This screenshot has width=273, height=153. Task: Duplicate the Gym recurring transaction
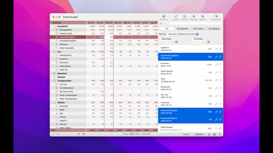click(x=220, y=80)
